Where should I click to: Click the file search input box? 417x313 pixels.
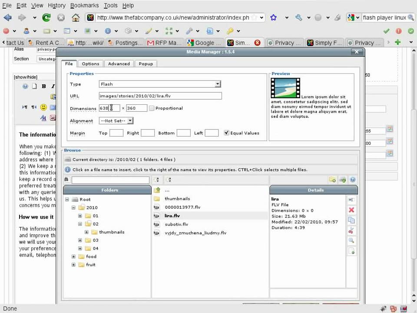110,180
